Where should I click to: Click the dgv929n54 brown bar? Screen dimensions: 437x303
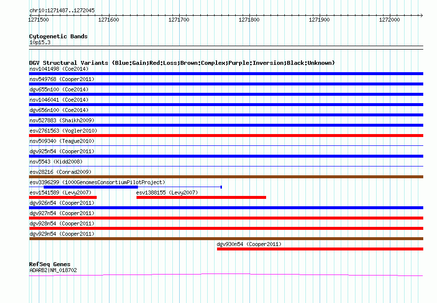coord(226,239)
